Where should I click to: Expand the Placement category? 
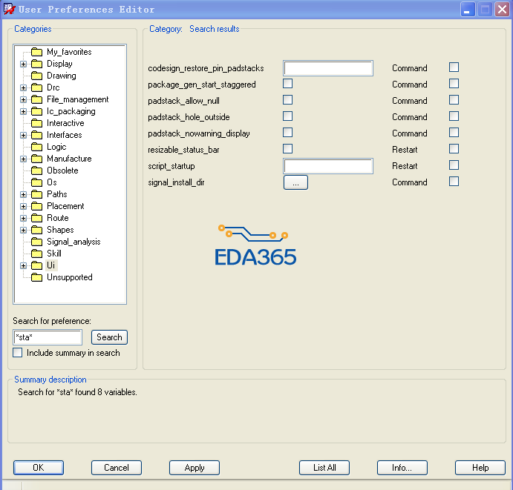click(23, 207)
